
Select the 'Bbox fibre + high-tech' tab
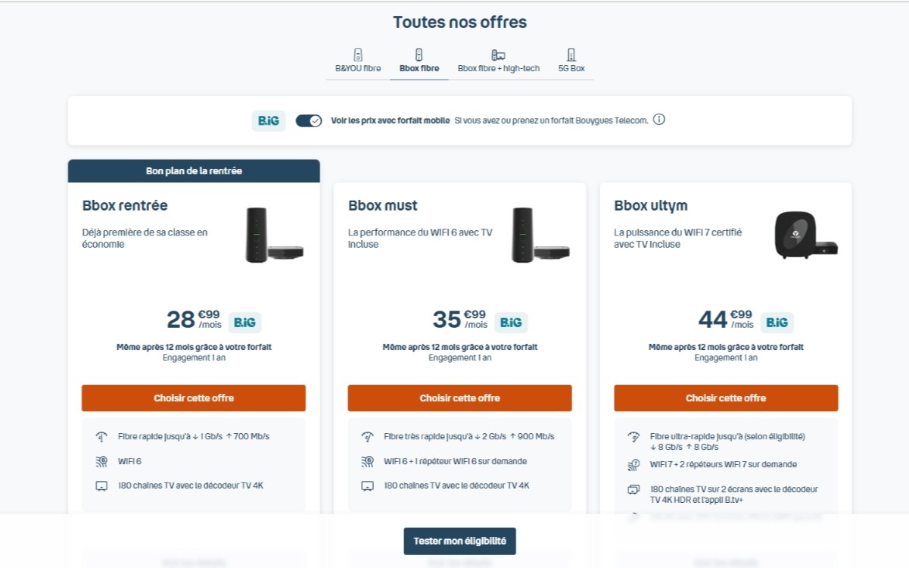pyautogui.click(x=498, y=60)
